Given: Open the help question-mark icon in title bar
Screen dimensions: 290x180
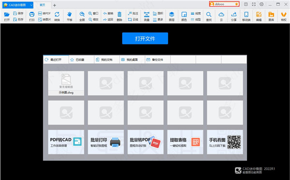Looking at the screenshot, I should click(246, 4).
